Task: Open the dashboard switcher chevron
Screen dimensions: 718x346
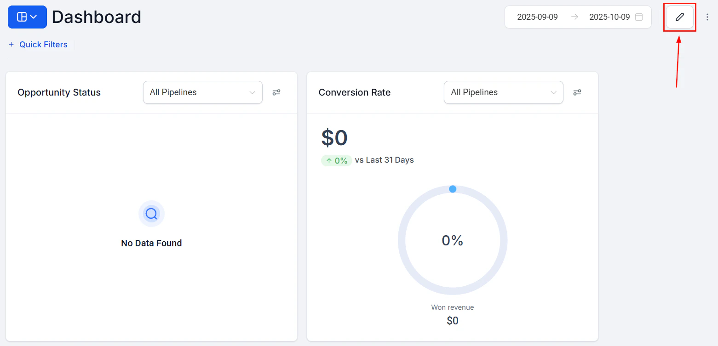Action: coord(32,17)
